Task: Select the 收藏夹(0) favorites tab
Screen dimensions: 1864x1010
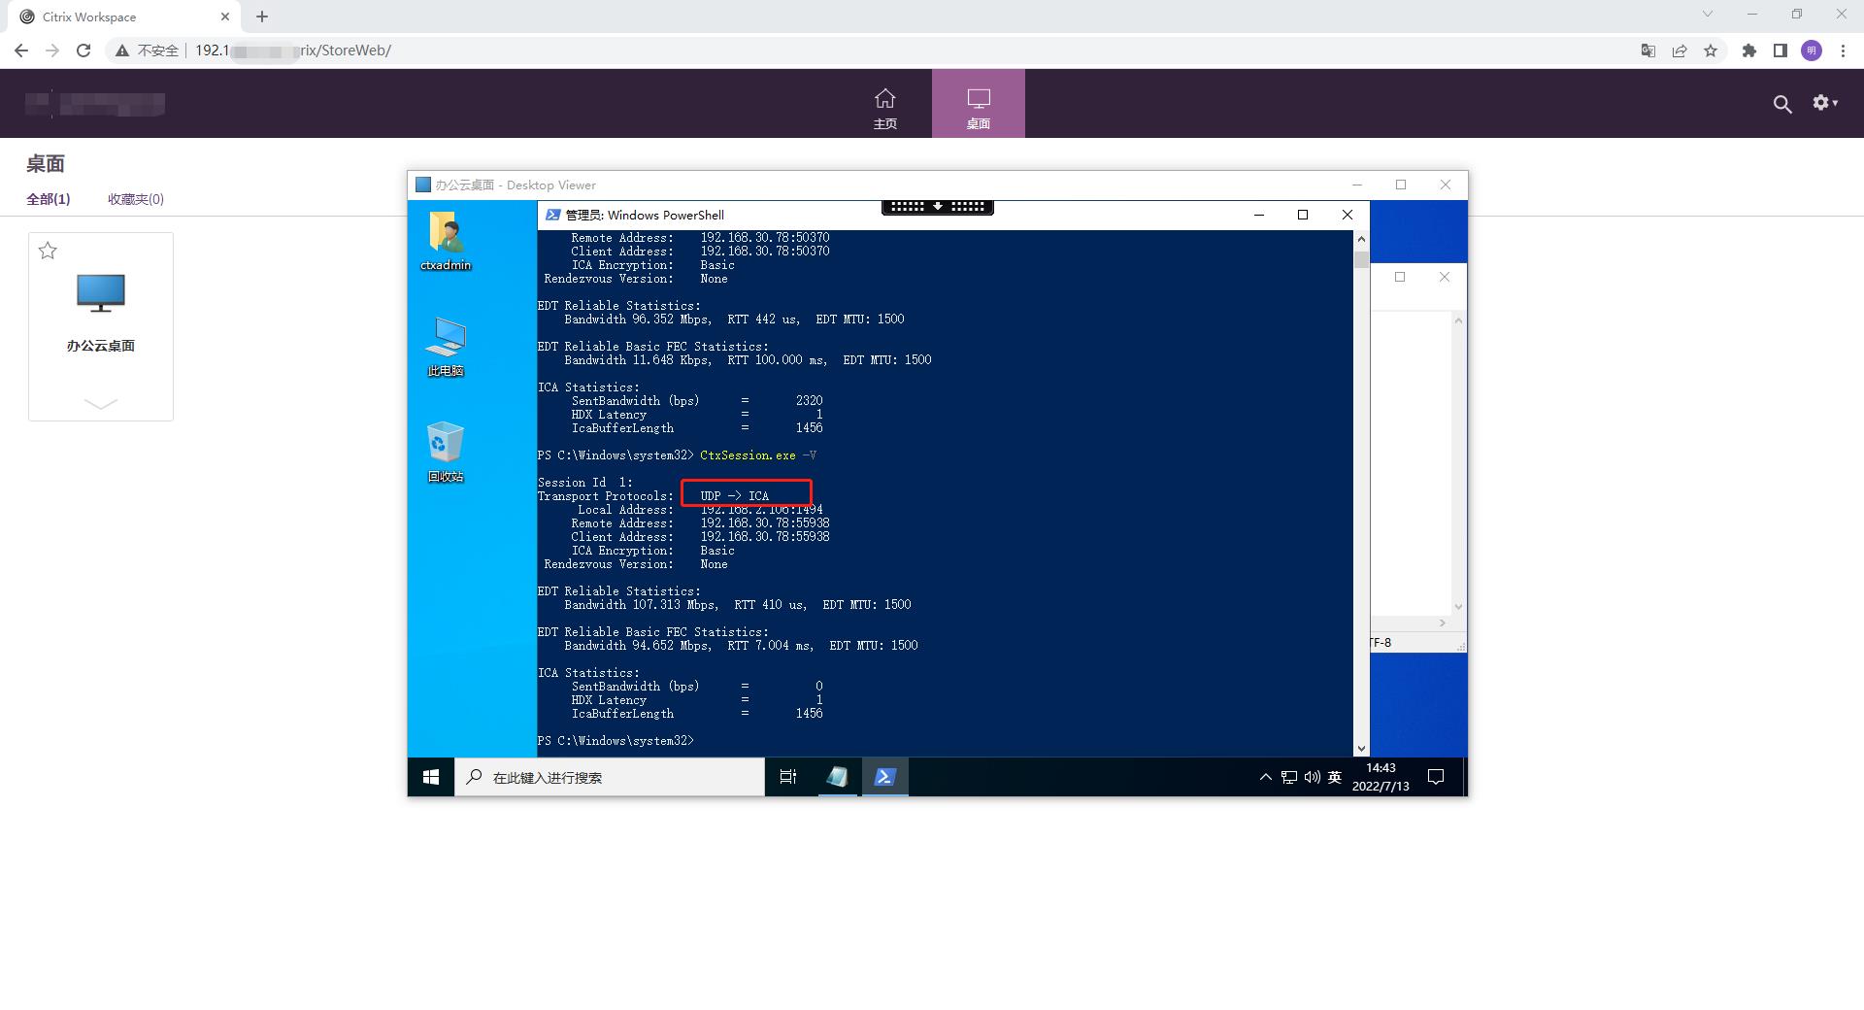Action: click(136, 199)
